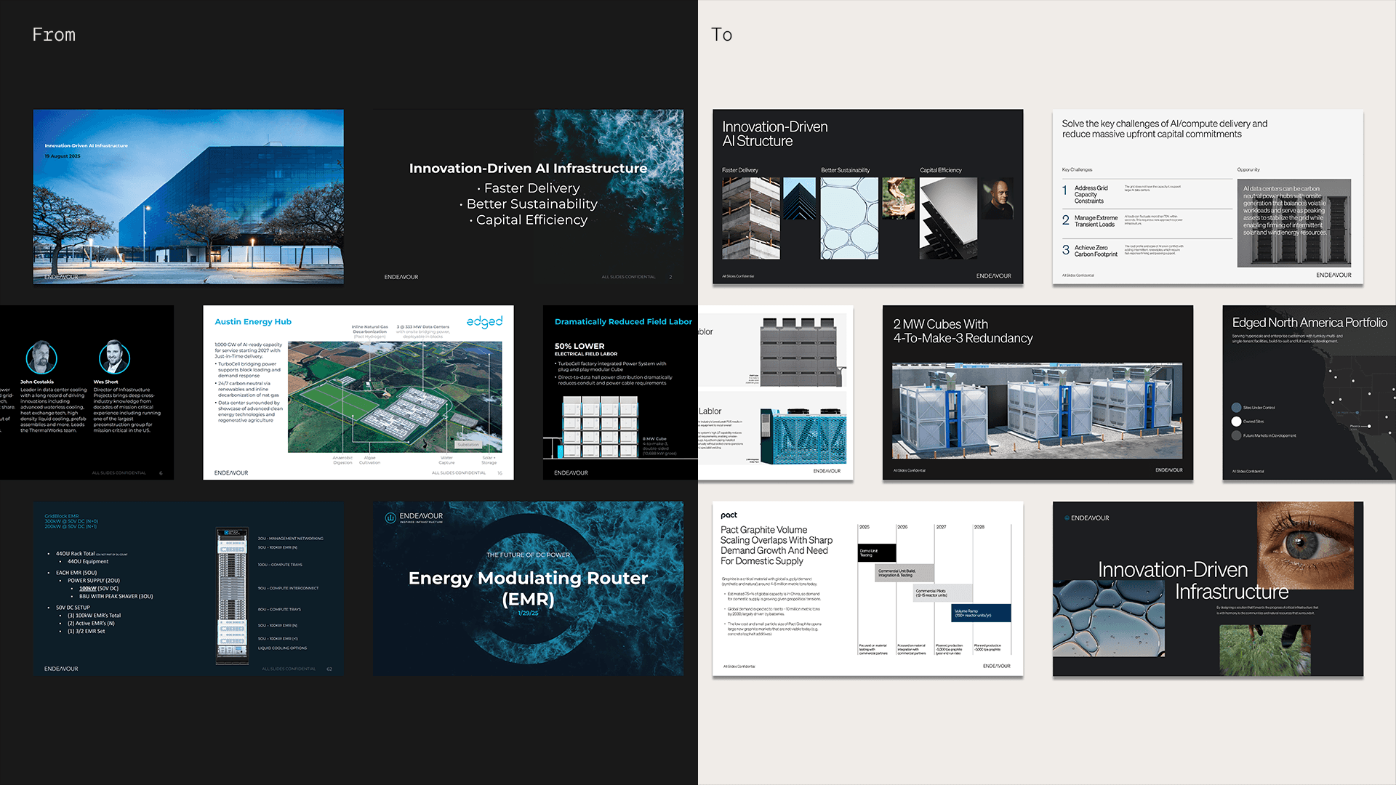Select the Owned Sites legend dot
This screenshot has width=1396, height=785.
1236,422
